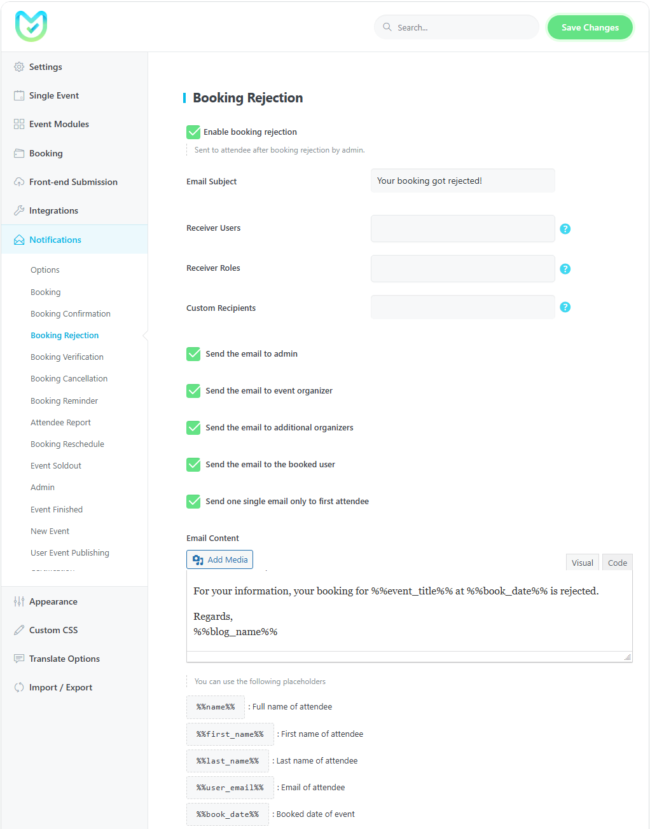Image resolution: width=650 pixels, height=829 pixels.
Task: Click the Event Modules grid icon
Action: click(19, 125)
